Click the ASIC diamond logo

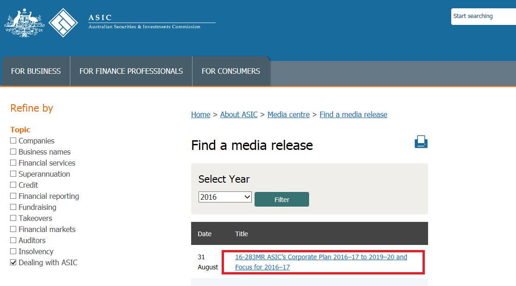pos(63,23)
